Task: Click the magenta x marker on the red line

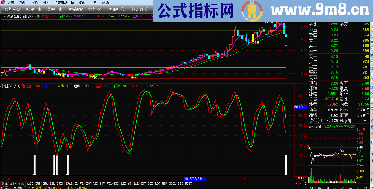Action: point(70,20)
